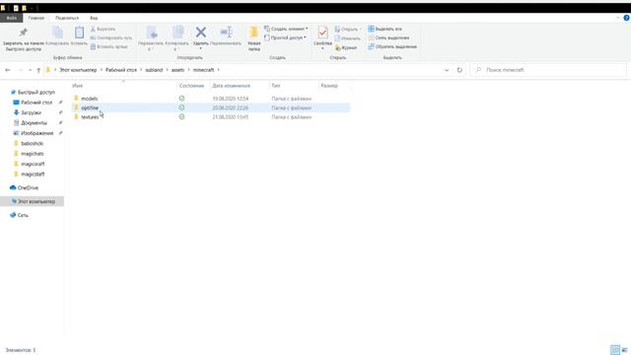Click the date '20.06.2020 22:26' cell
Screen dimensions: 631x355
pyautogui.click(x=230, y=107)
